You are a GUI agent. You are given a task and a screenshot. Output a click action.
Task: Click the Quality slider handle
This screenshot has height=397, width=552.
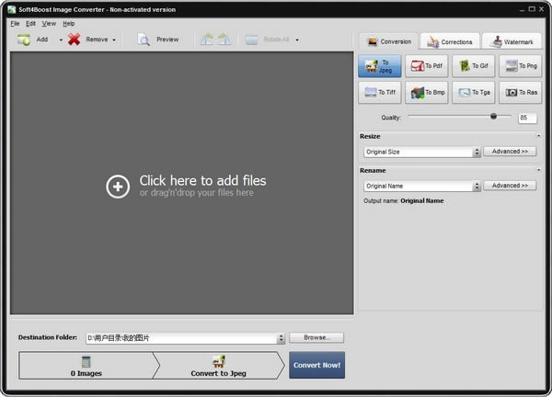tap(494, 117)
